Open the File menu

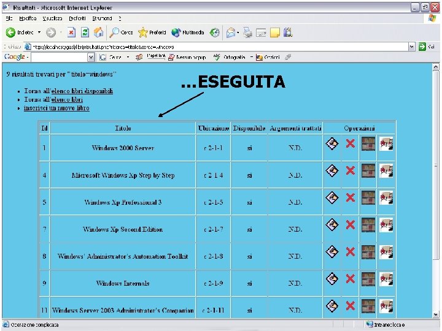point(9,18)
